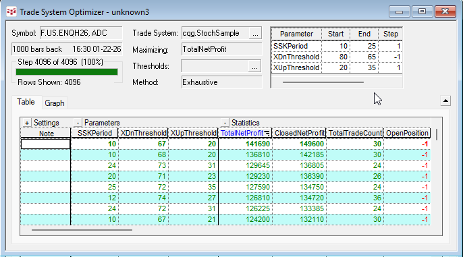This screenshot has height=257, width=463.
Task: Select TotalNetProfit value 136810
Action: pyautogui.click(x=245, y=155)
